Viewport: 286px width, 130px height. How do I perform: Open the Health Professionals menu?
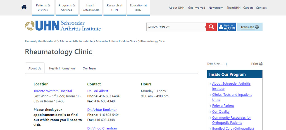click(91, 8)
